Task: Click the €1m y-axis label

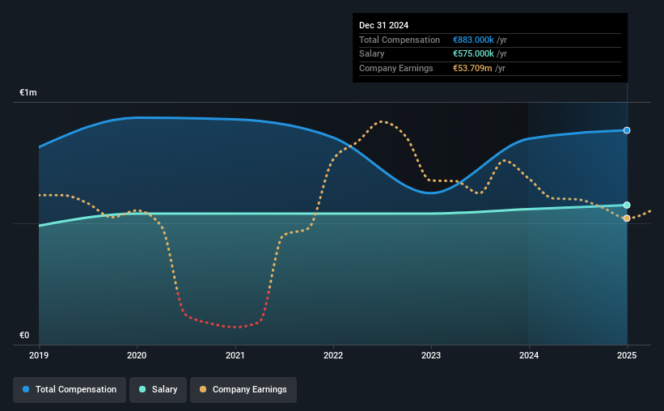Action: [x=28, y=92]
